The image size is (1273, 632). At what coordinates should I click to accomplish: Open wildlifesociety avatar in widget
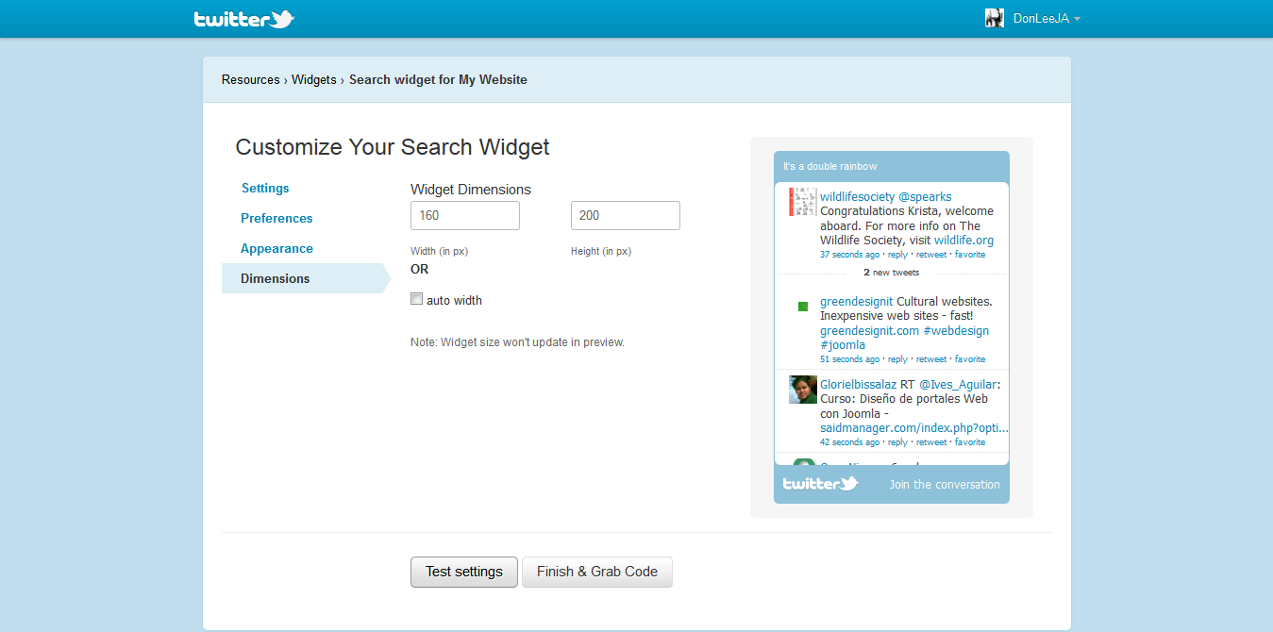803,202
